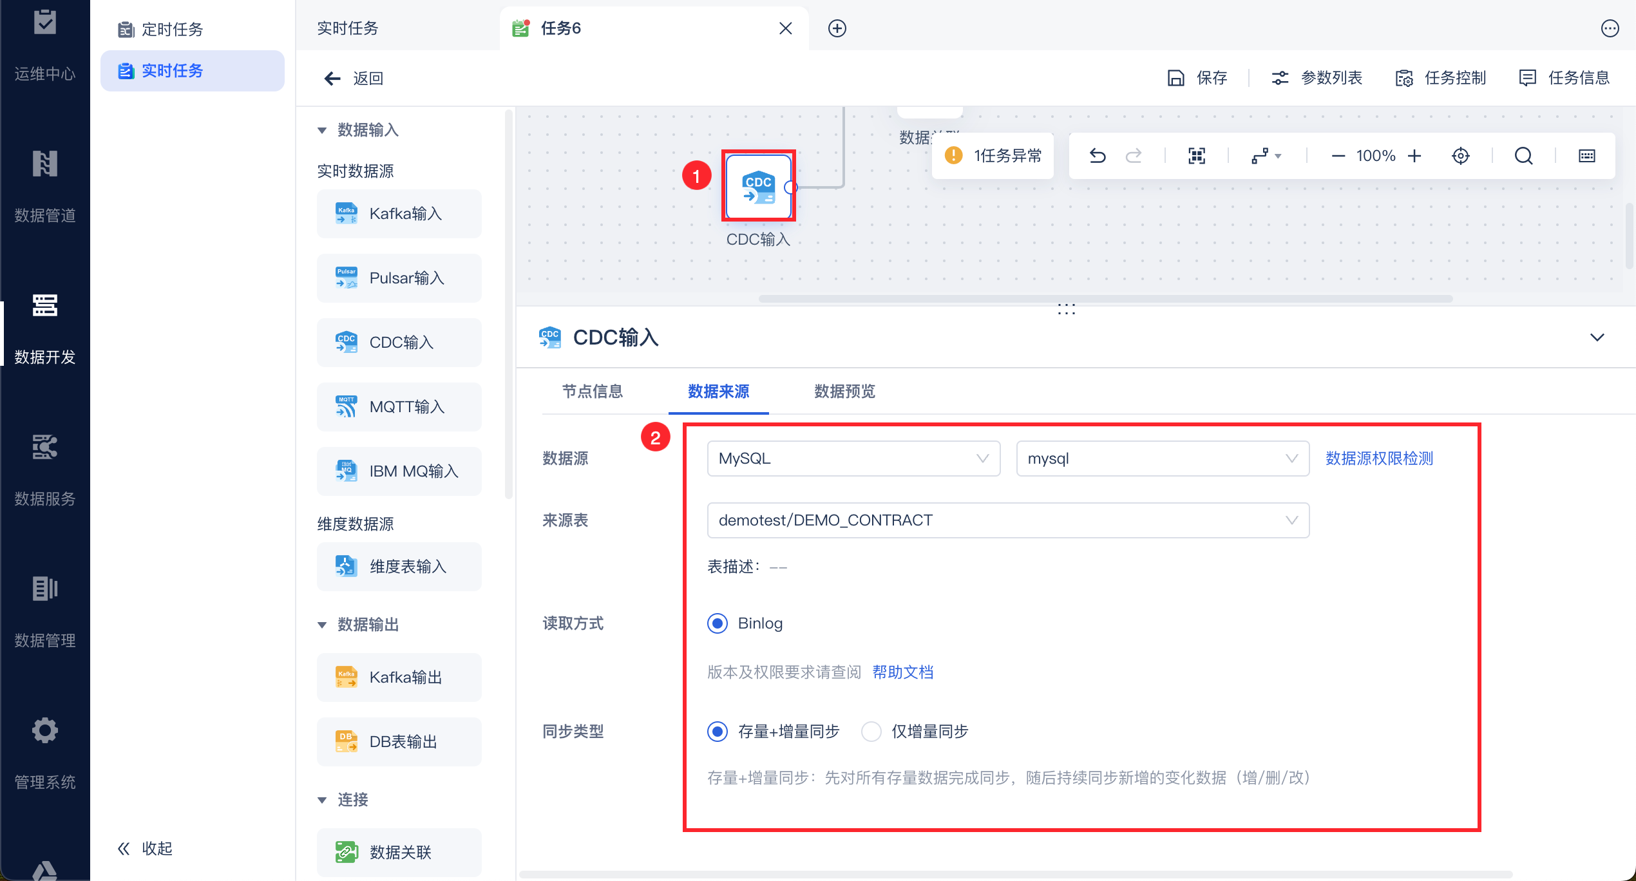Click the keyboard shortcuts icon

tap(1587, 156)
